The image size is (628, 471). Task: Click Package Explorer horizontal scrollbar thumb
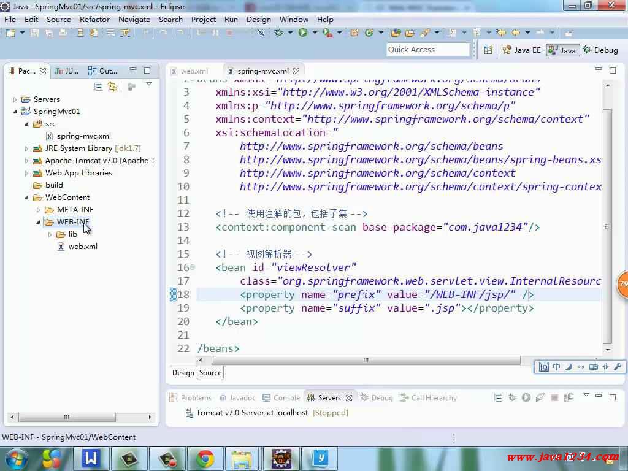click(67, 417)
